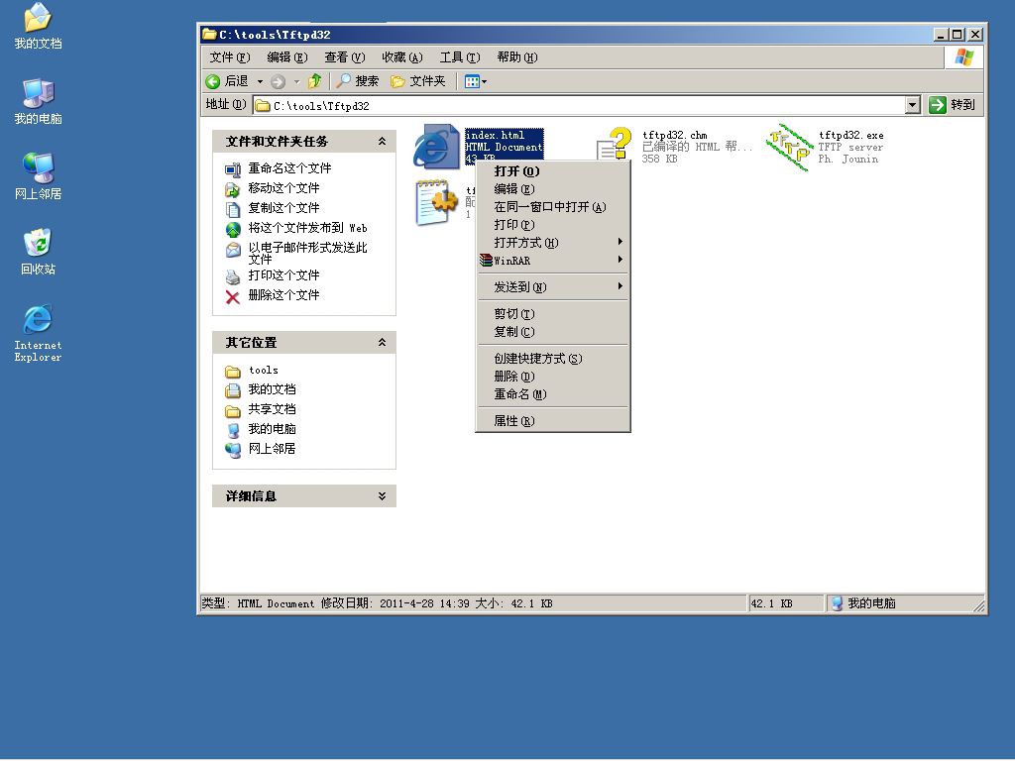This screenshot has width=1015, height=761.
Task: Click 重命名这个文件 task link
Action: pyautogui.click(x=289, y=168)
